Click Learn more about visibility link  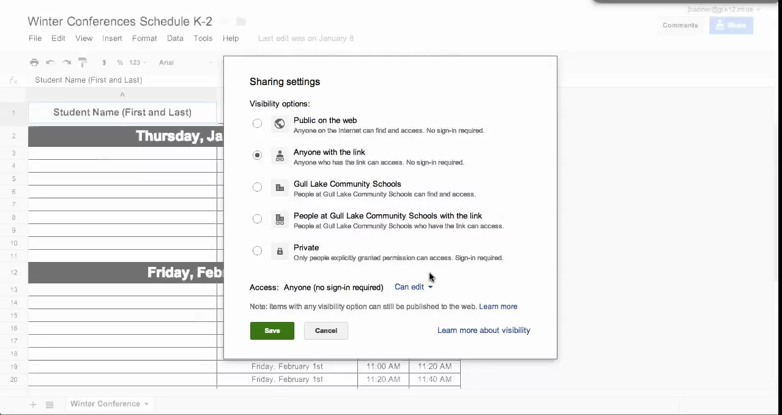click(x=484, y=331)
